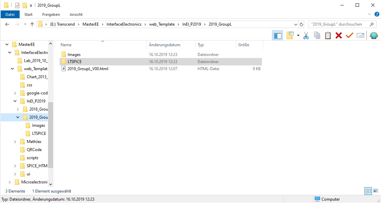The width and height of the screenshot is (381, 203).
Task: Click the navigation pane vertical scrollbar
Action: [51, 135]
